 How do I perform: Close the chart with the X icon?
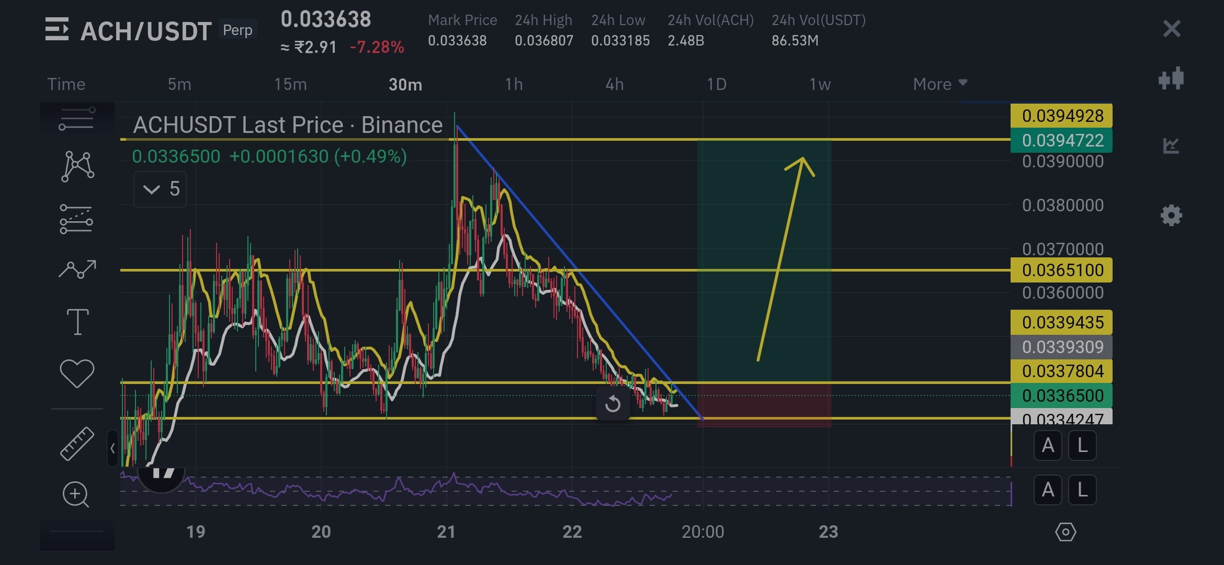click(x=1172, y=29)
